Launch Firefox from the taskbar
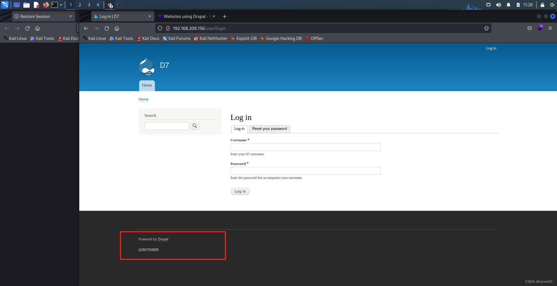The height and width of the screenshot is (286, 557). (46, 5)
